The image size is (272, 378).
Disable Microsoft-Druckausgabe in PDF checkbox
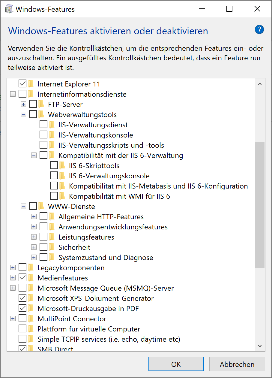point(22,309)
